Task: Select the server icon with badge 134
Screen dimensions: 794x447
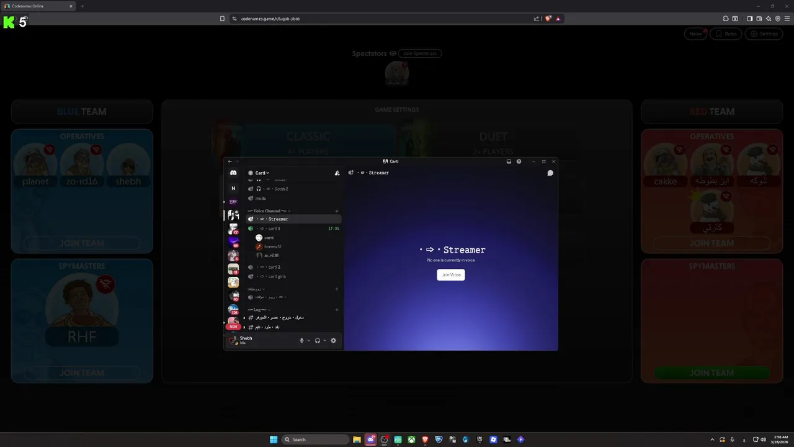Action: pyautogui.click(x=233, y=309)
